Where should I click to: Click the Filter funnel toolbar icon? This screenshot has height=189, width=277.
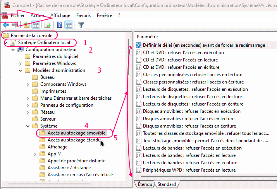(x=81, y=25)
